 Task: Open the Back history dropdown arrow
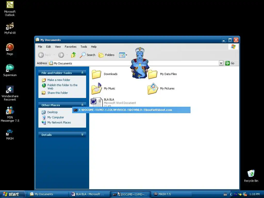(x=54, y=55)
